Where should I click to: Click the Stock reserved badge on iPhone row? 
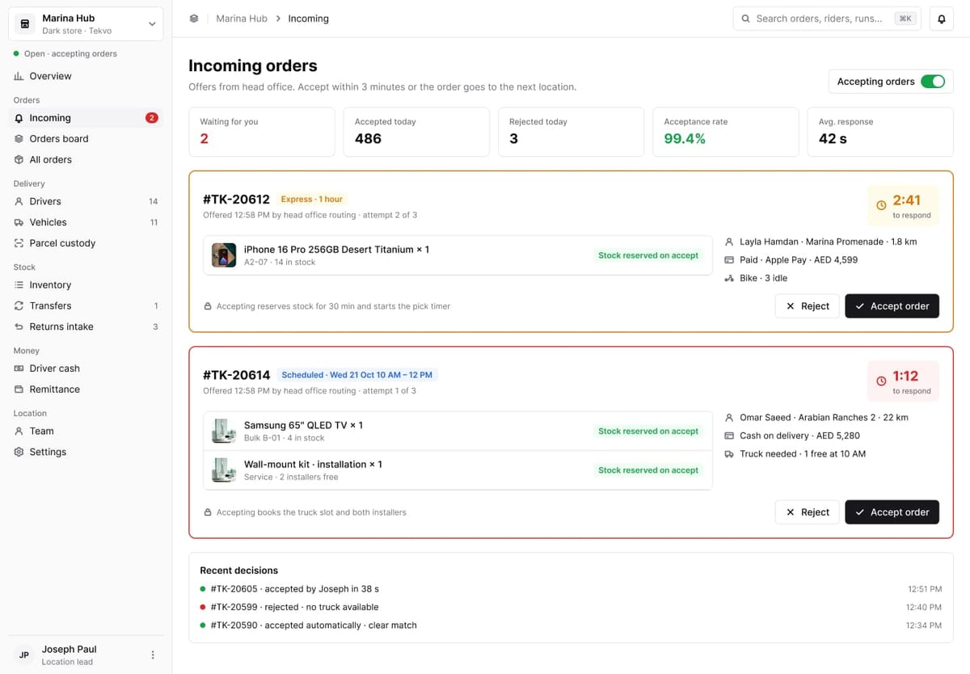[x=648, y=255]
